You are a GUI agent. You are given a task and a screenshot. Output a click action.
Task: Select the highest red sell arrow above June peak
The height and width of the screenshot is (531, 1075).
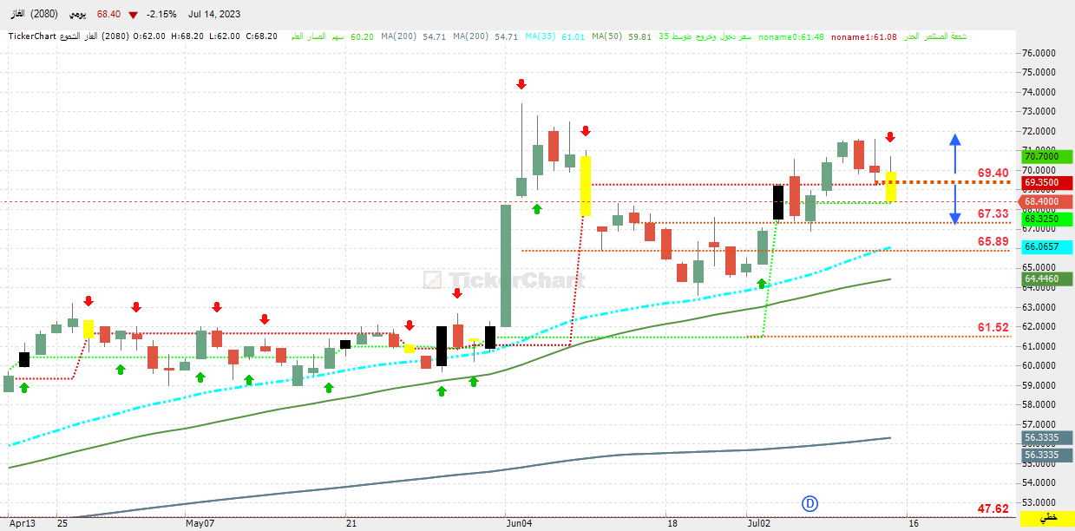521,84
